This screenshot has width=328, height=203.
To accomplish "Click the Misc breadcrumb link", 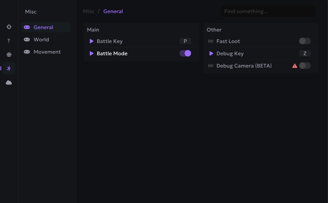I will click(89, 11).
